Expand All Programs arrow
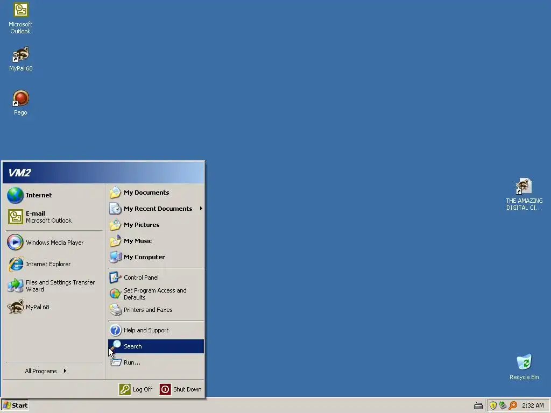Screen dimensions: 551x413 (65, 371)
